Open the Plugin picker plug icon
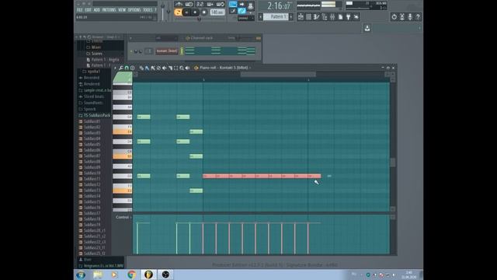The width and height of the screenshot is (497, 280). tap(349, 17)
